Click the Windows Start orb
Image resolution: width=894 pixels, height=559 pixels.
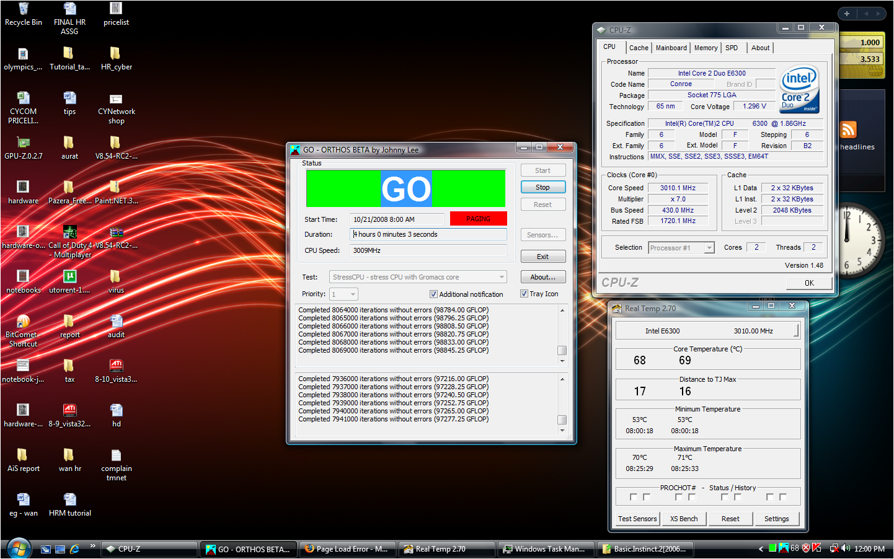point(18,548)
